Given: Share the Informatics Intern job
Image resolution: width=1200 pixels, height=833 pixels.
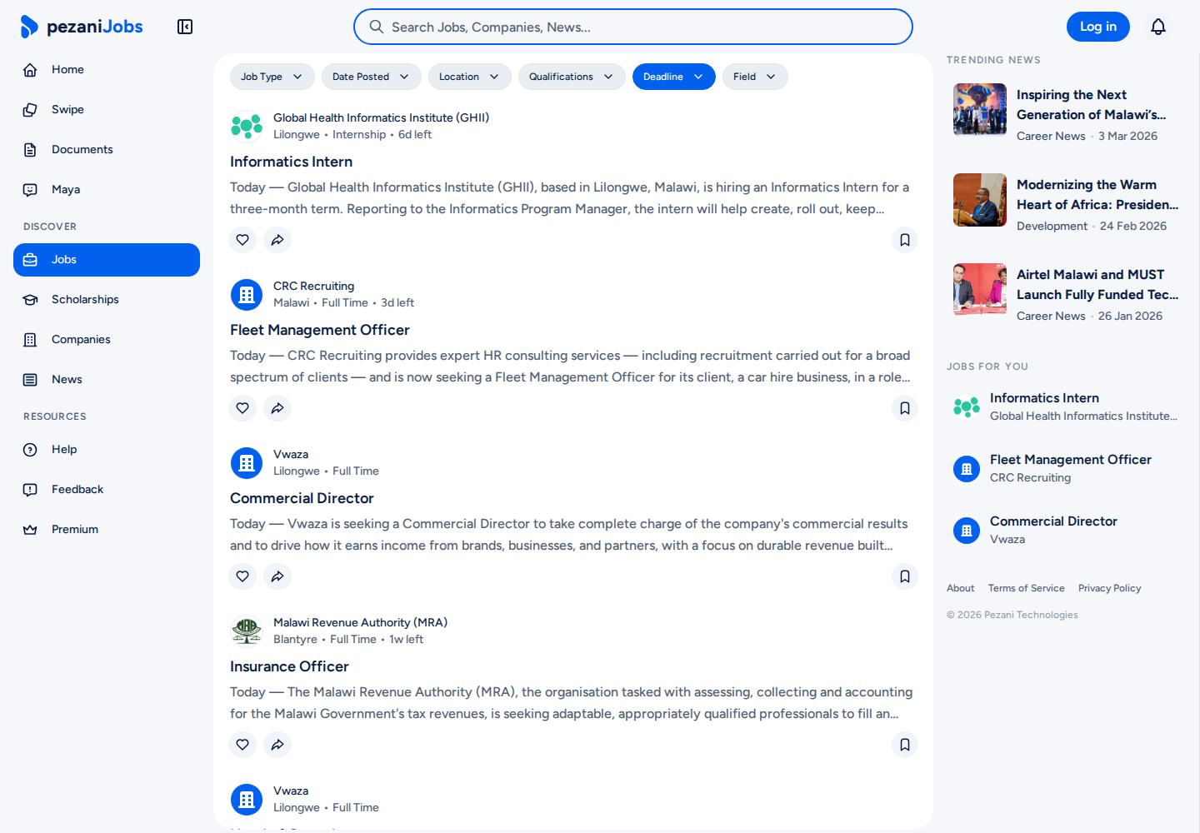Looking at the screenshot, I should click(x=277, y=240).
